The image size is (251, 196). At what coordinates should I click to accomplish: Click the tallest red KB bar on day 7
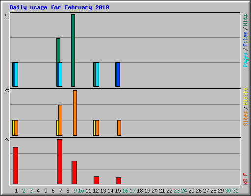59,162
